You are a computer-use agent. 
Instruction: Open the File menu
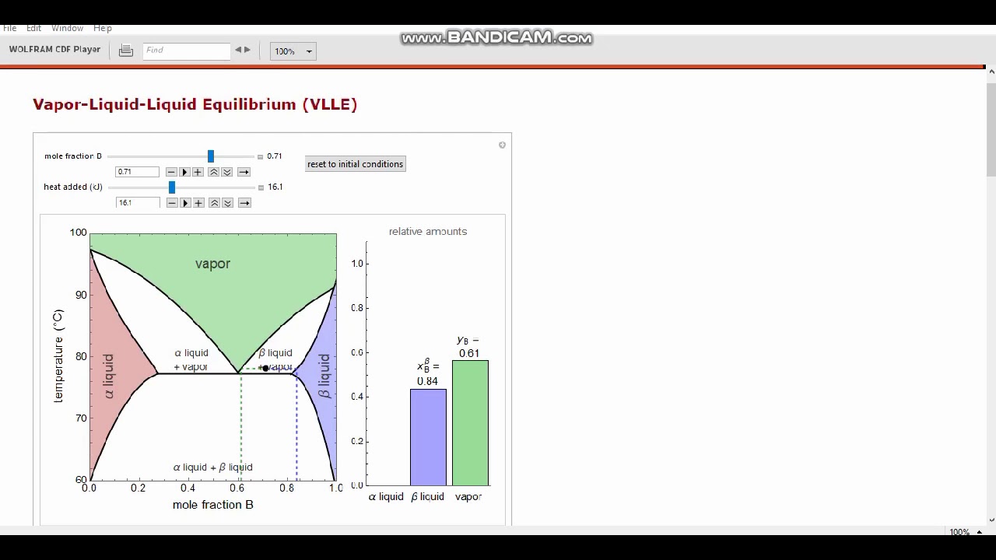point(10,28)
